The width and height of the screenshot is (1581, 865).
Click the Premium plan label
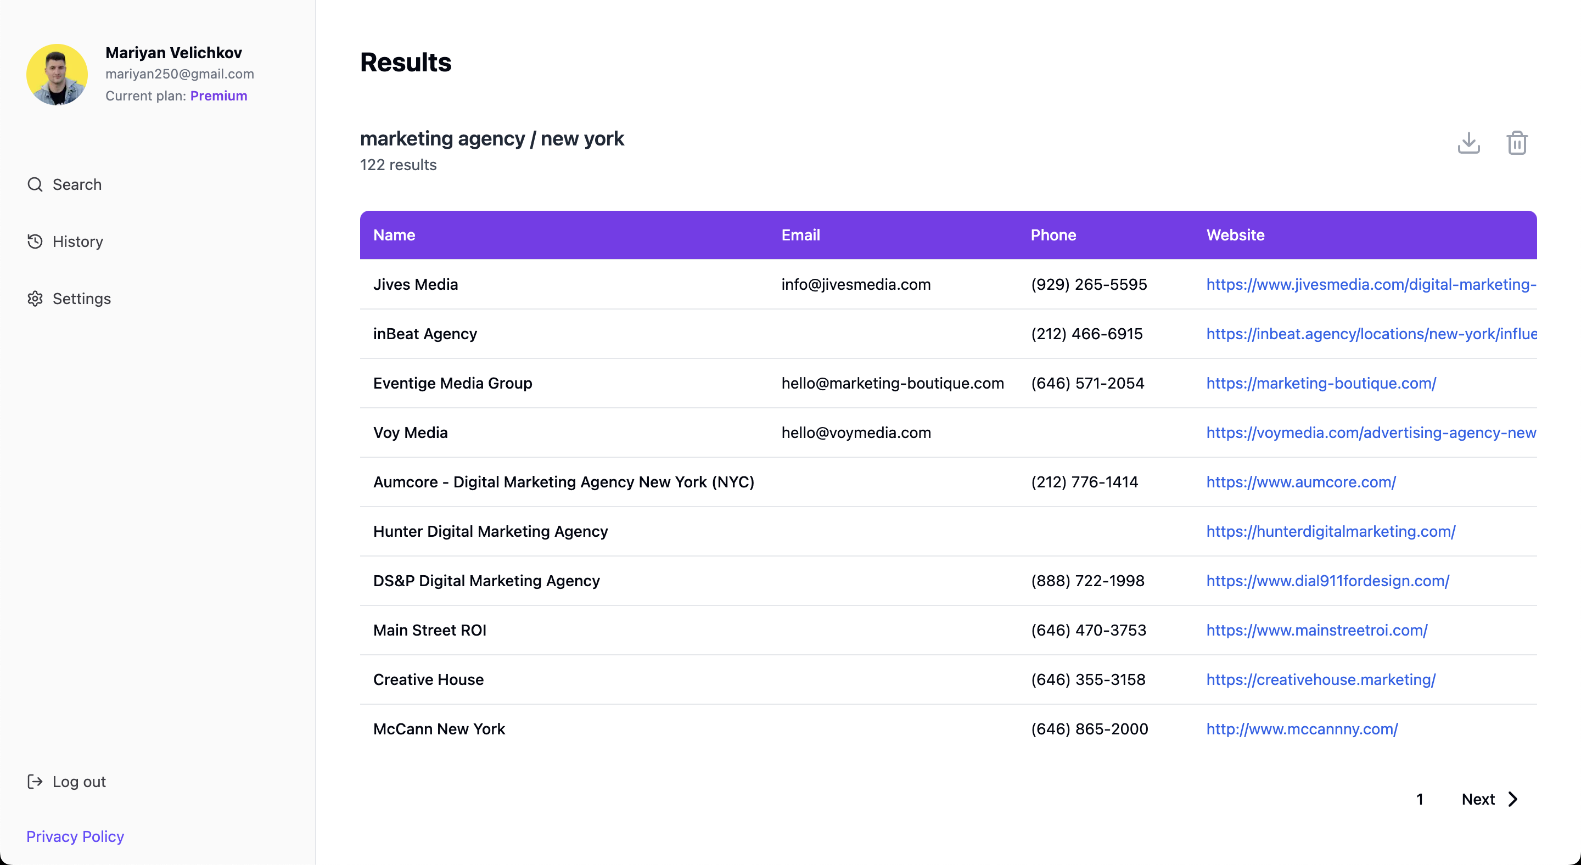[218, 96]
